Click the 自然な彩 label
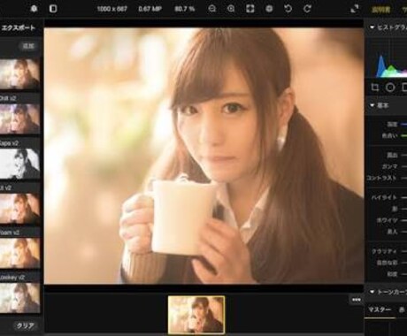 coord(387,263)
